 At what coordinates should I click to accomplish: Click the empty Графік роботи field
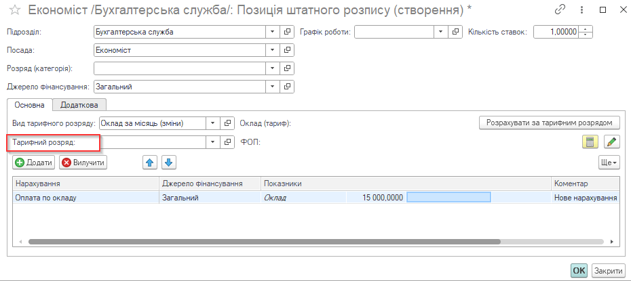point(394,32)
